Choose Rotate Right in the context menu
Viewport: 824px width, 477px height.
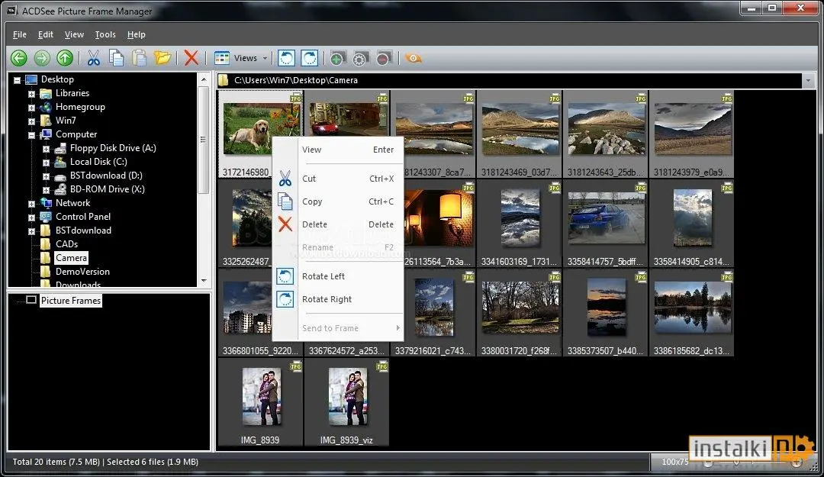point(338,299)
